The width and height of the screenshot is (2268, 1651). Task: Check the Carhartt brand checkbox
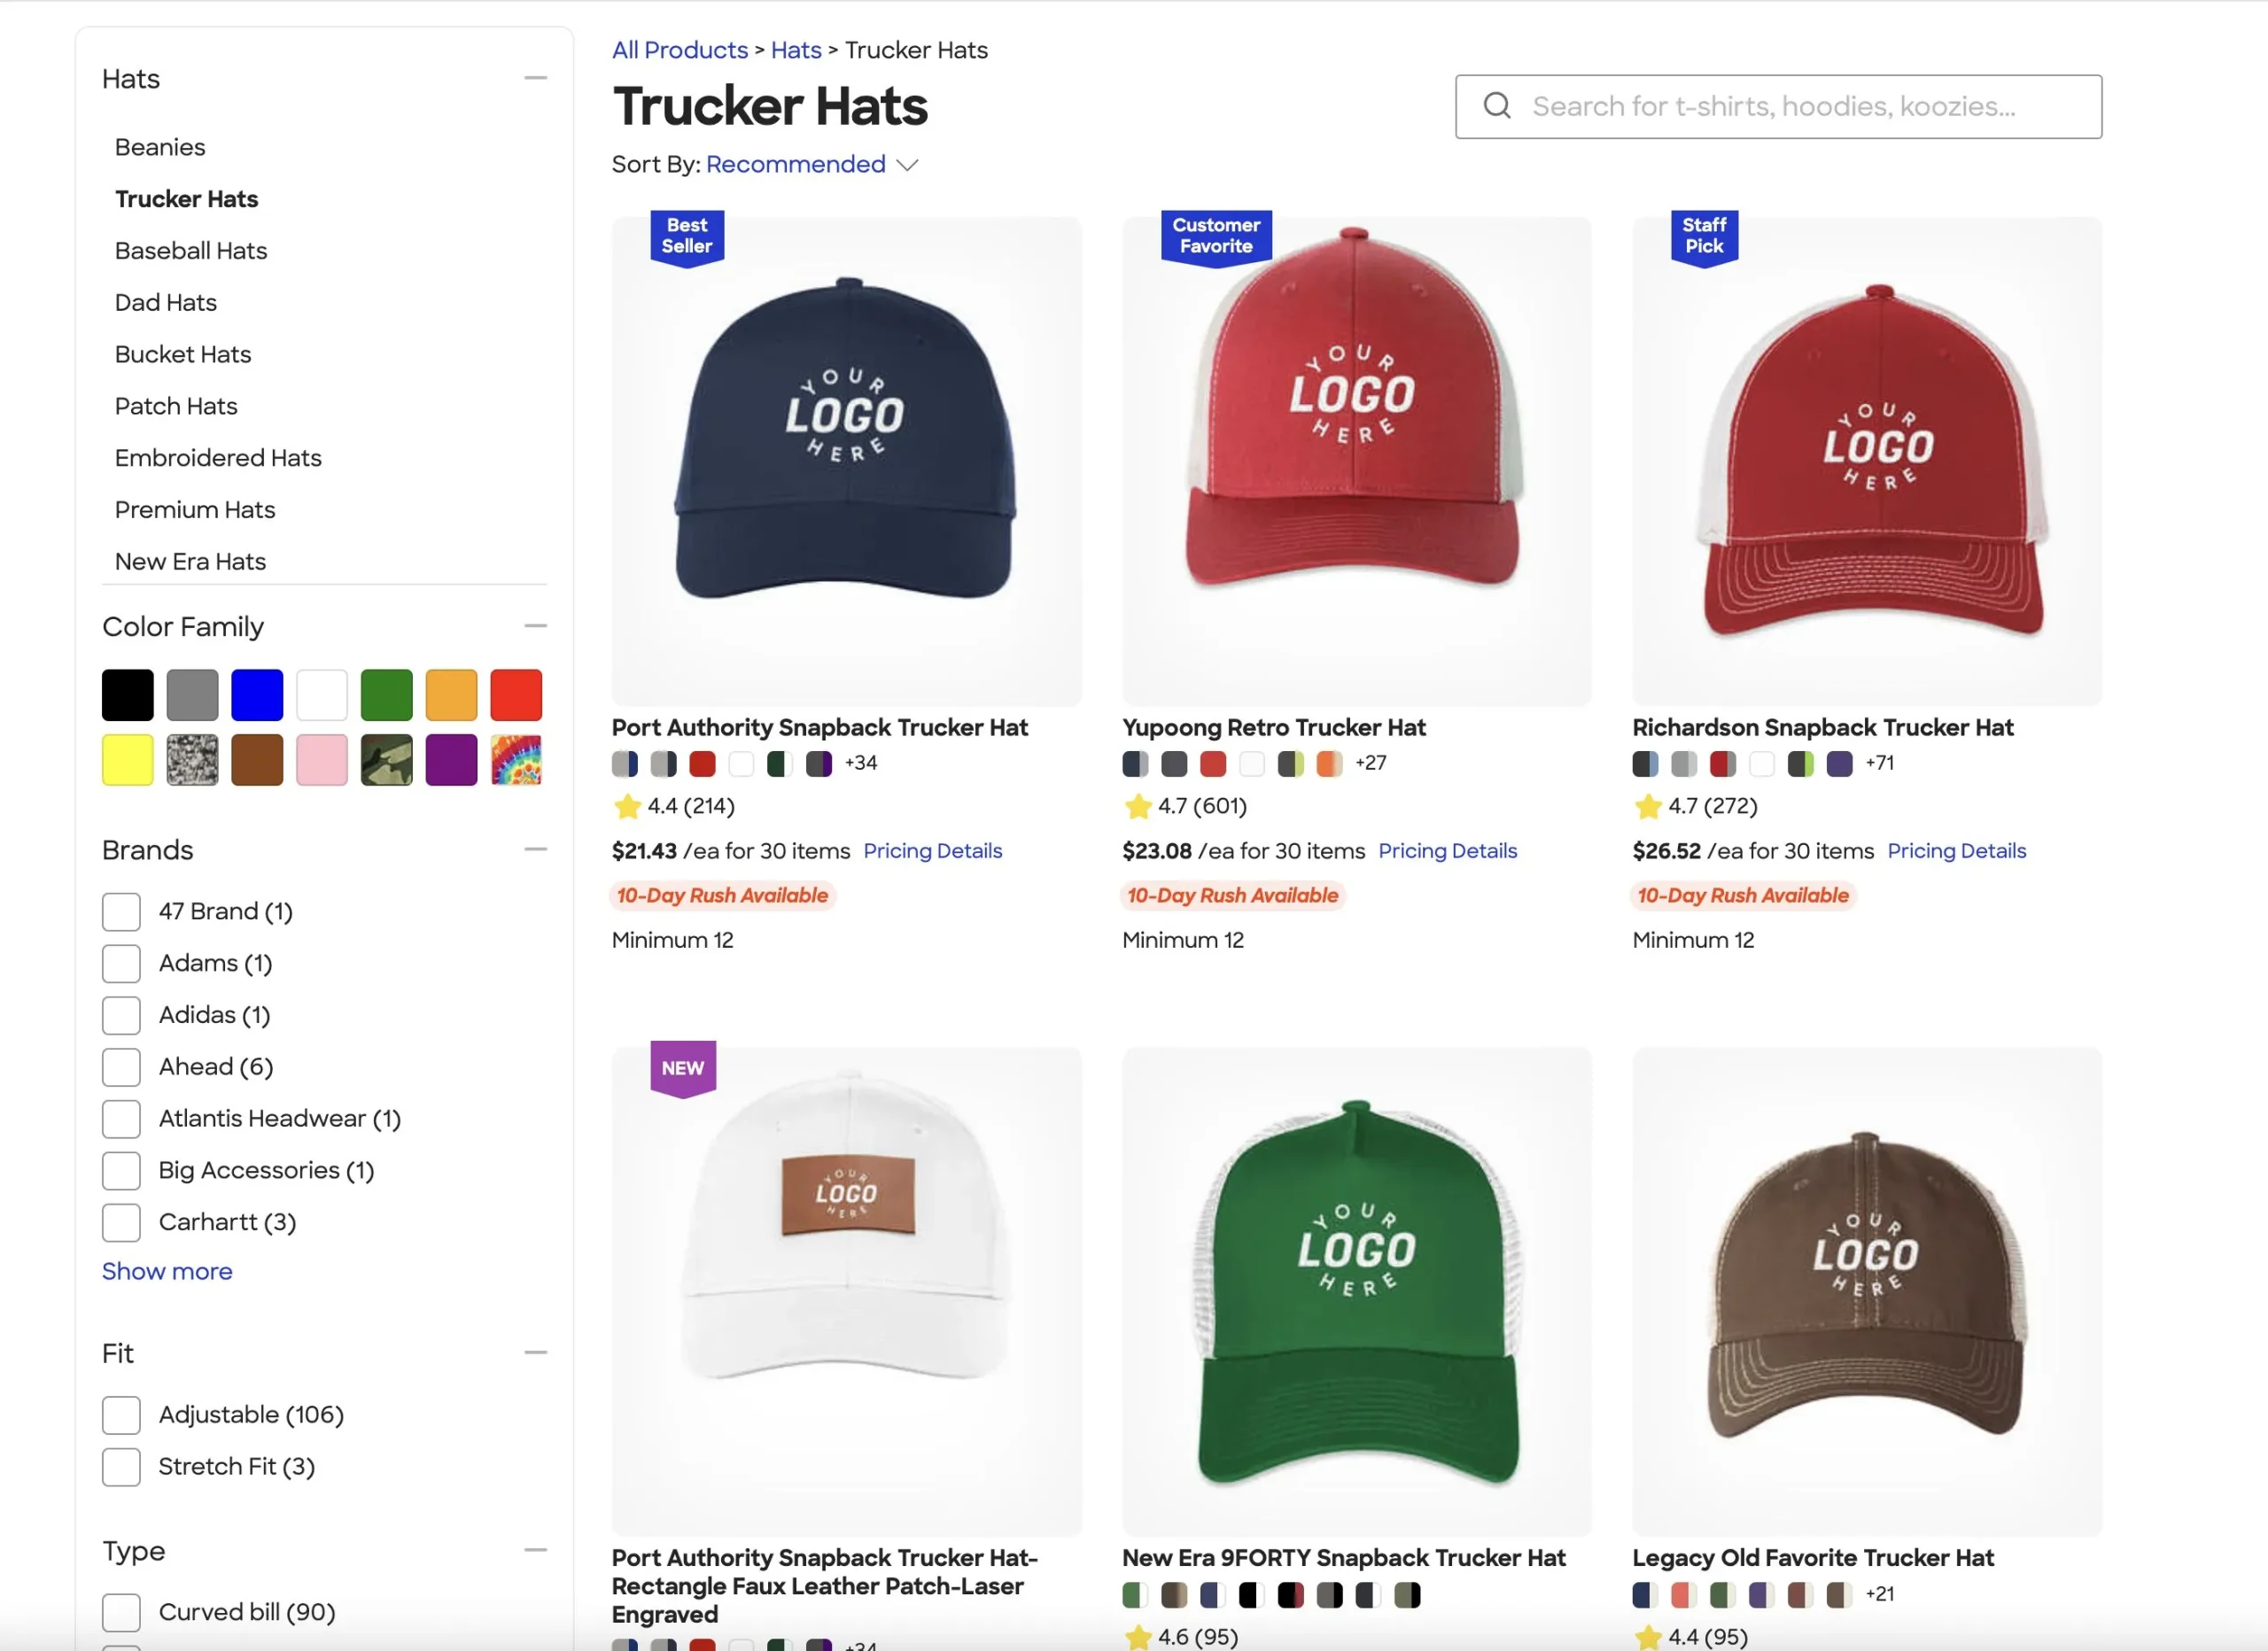tap(121, 1222)
